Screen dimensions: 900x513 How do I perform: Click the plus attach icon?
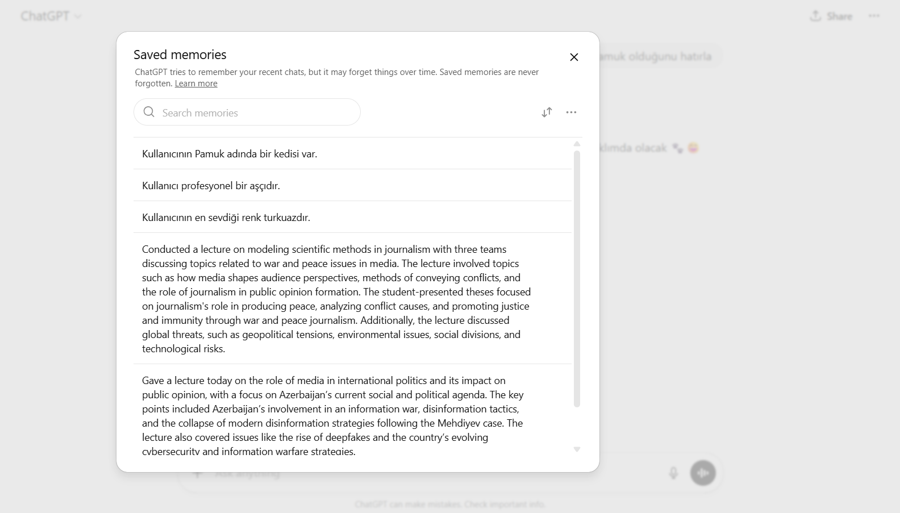click(x=197, y=473)
